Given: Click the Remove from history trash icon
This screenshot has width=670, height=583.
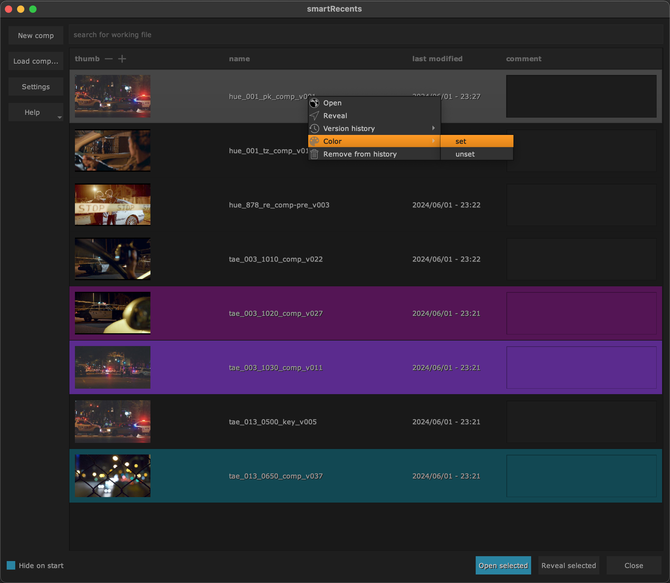Looking at the screenshot, I should point(314,154).
